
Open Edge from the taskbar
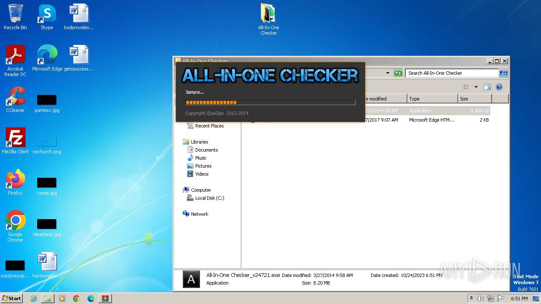pyautogui.click(x=91, y=299)
